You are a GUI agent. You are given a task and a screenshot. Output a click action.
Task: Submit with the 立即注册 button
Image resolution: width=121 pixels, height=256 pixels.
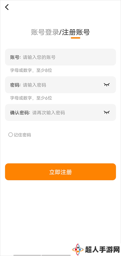pyautogui.click(x=60, y=172)
